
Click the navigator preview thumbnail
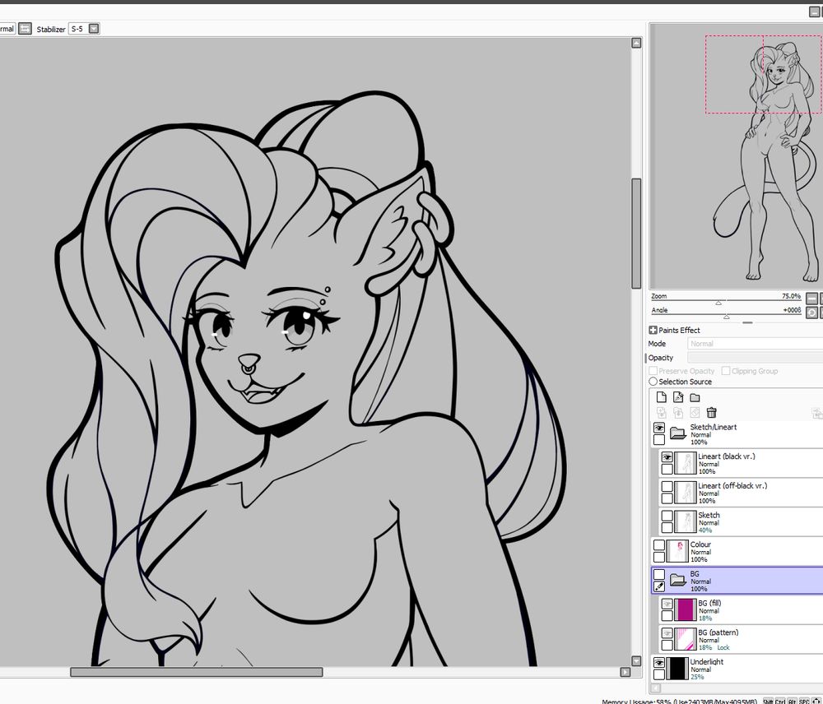[737, 155]
